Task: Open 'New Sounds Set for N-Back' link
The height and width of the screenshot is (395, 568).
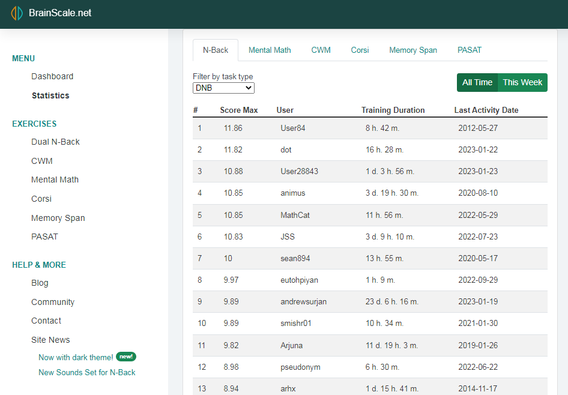Action: click(86, 372)
